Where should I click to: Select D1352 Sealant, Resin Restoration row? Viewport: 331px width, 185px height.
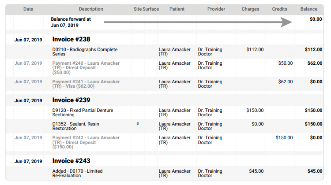165,126
